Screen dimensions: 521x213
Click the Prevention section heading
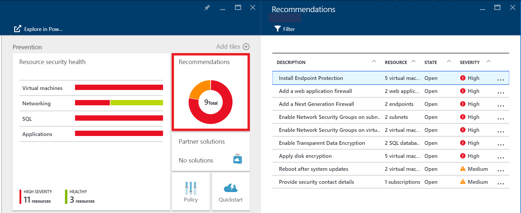[27, 47]
